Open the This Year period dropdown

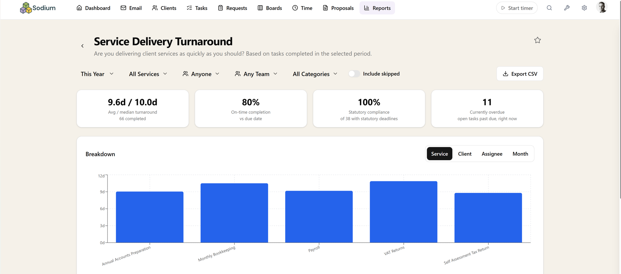(x=97, y=74)
